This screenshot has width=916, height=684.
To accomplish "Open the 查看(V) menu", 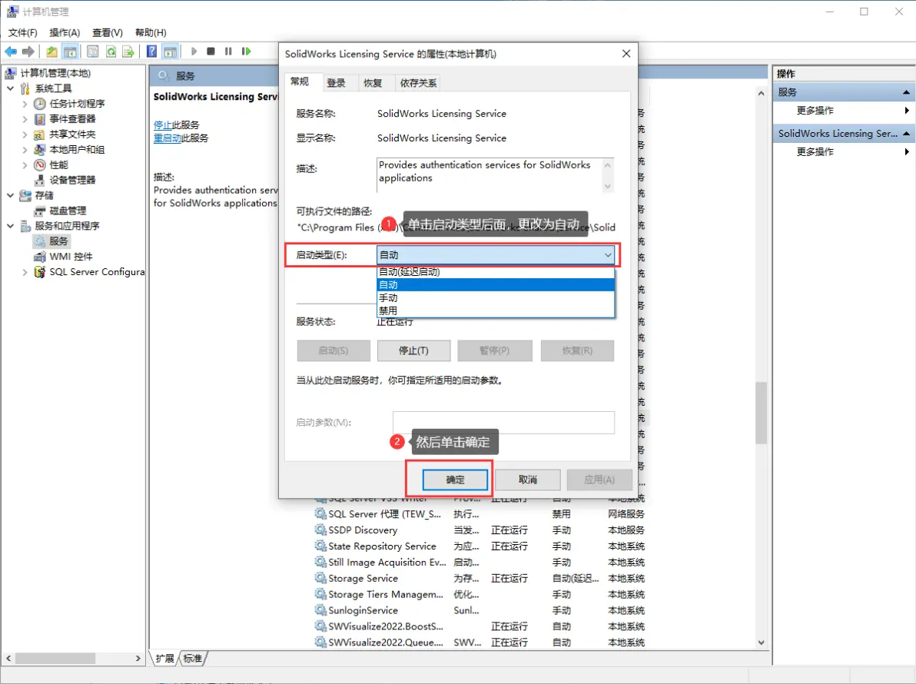I will point(108,33).
